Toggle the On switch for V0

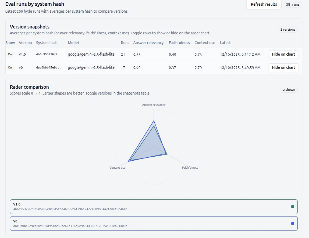click(x=10, y=67)
